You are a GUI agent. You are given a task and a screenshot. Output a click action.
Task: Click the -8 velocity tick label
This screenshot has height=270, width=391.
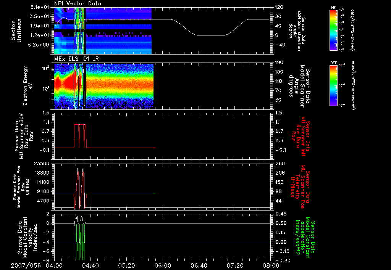(46, 261)
